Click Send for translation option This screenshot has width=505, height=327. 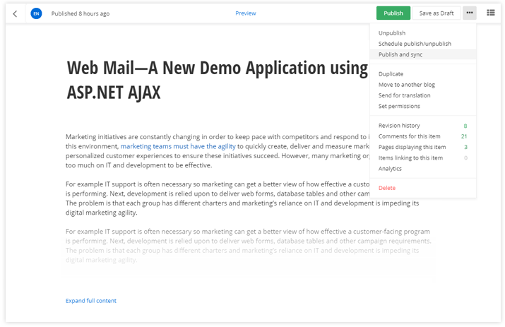click(404, 95)
